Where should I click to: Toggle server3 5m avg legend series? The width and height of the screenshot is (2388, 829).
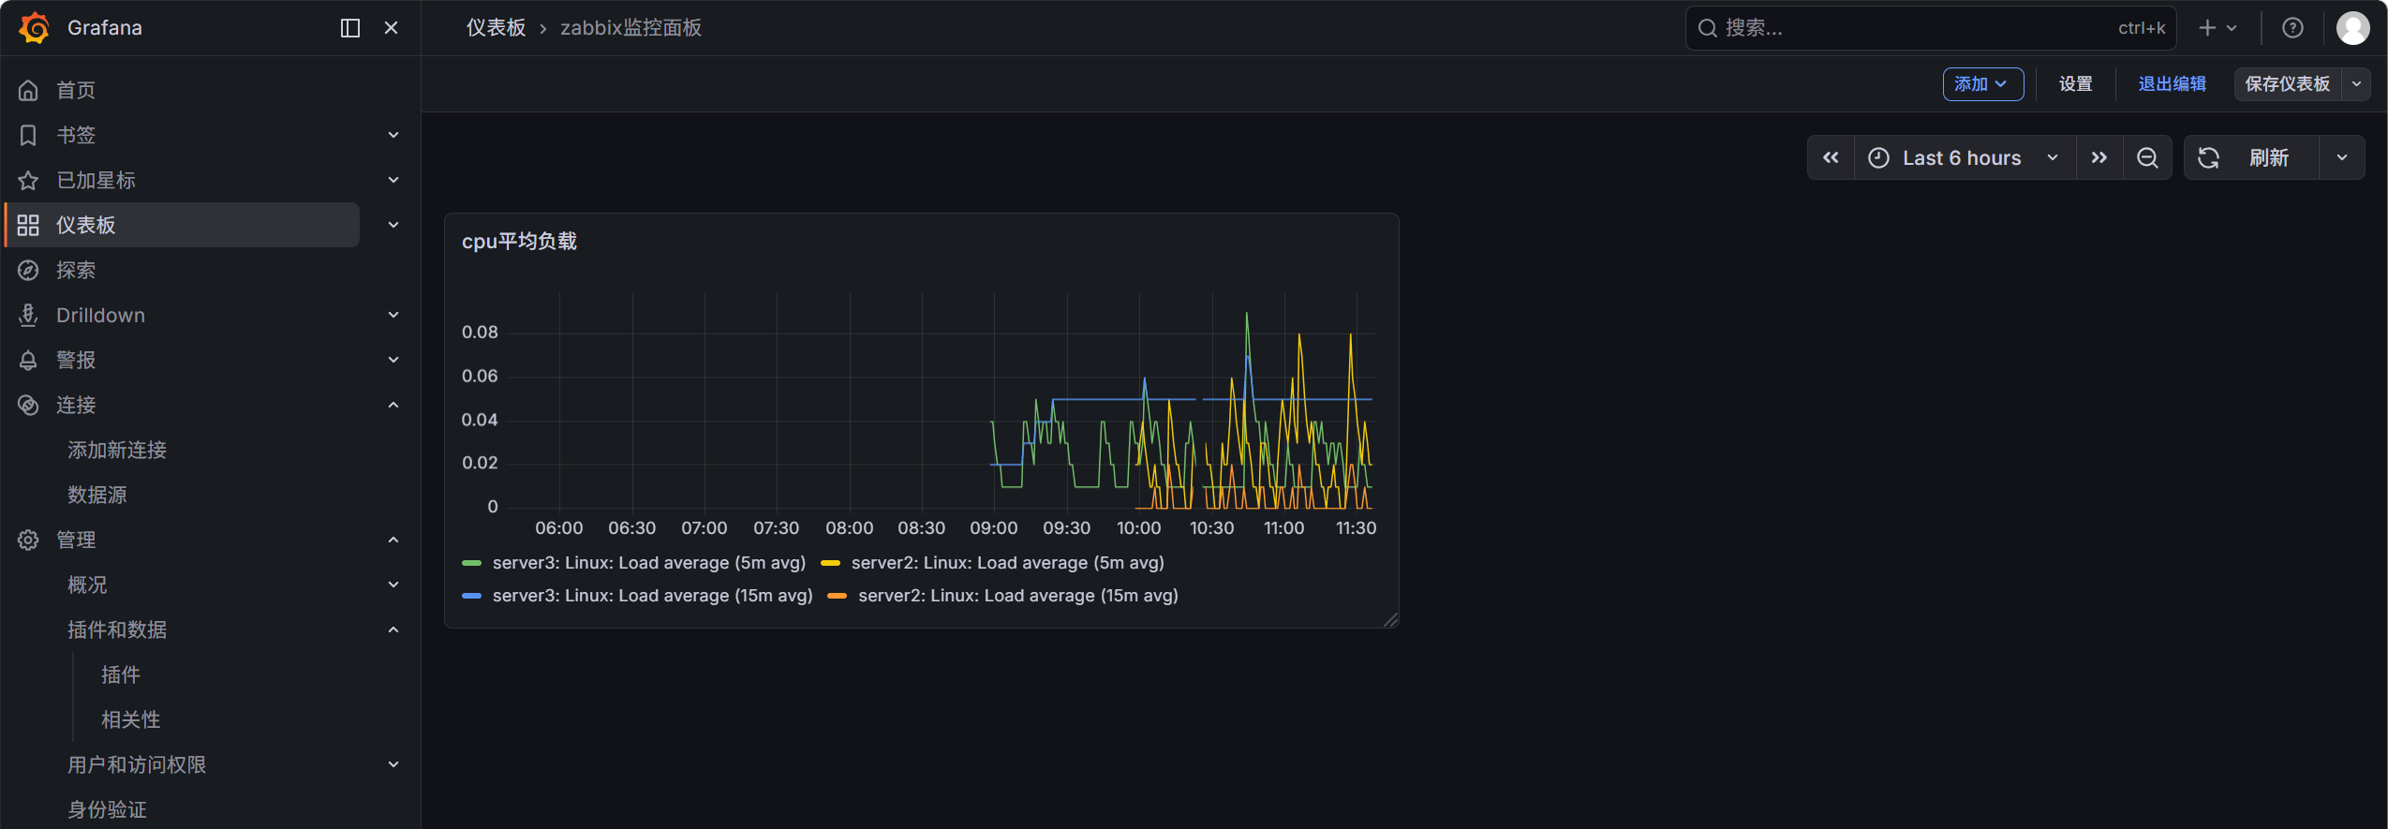[x=648, y=563]
